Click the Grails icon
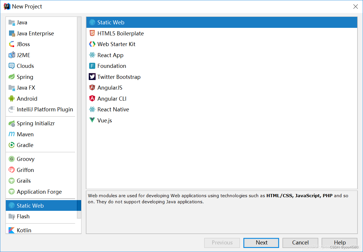The width and height of the screenshot is (363, 252). (12, 181)
